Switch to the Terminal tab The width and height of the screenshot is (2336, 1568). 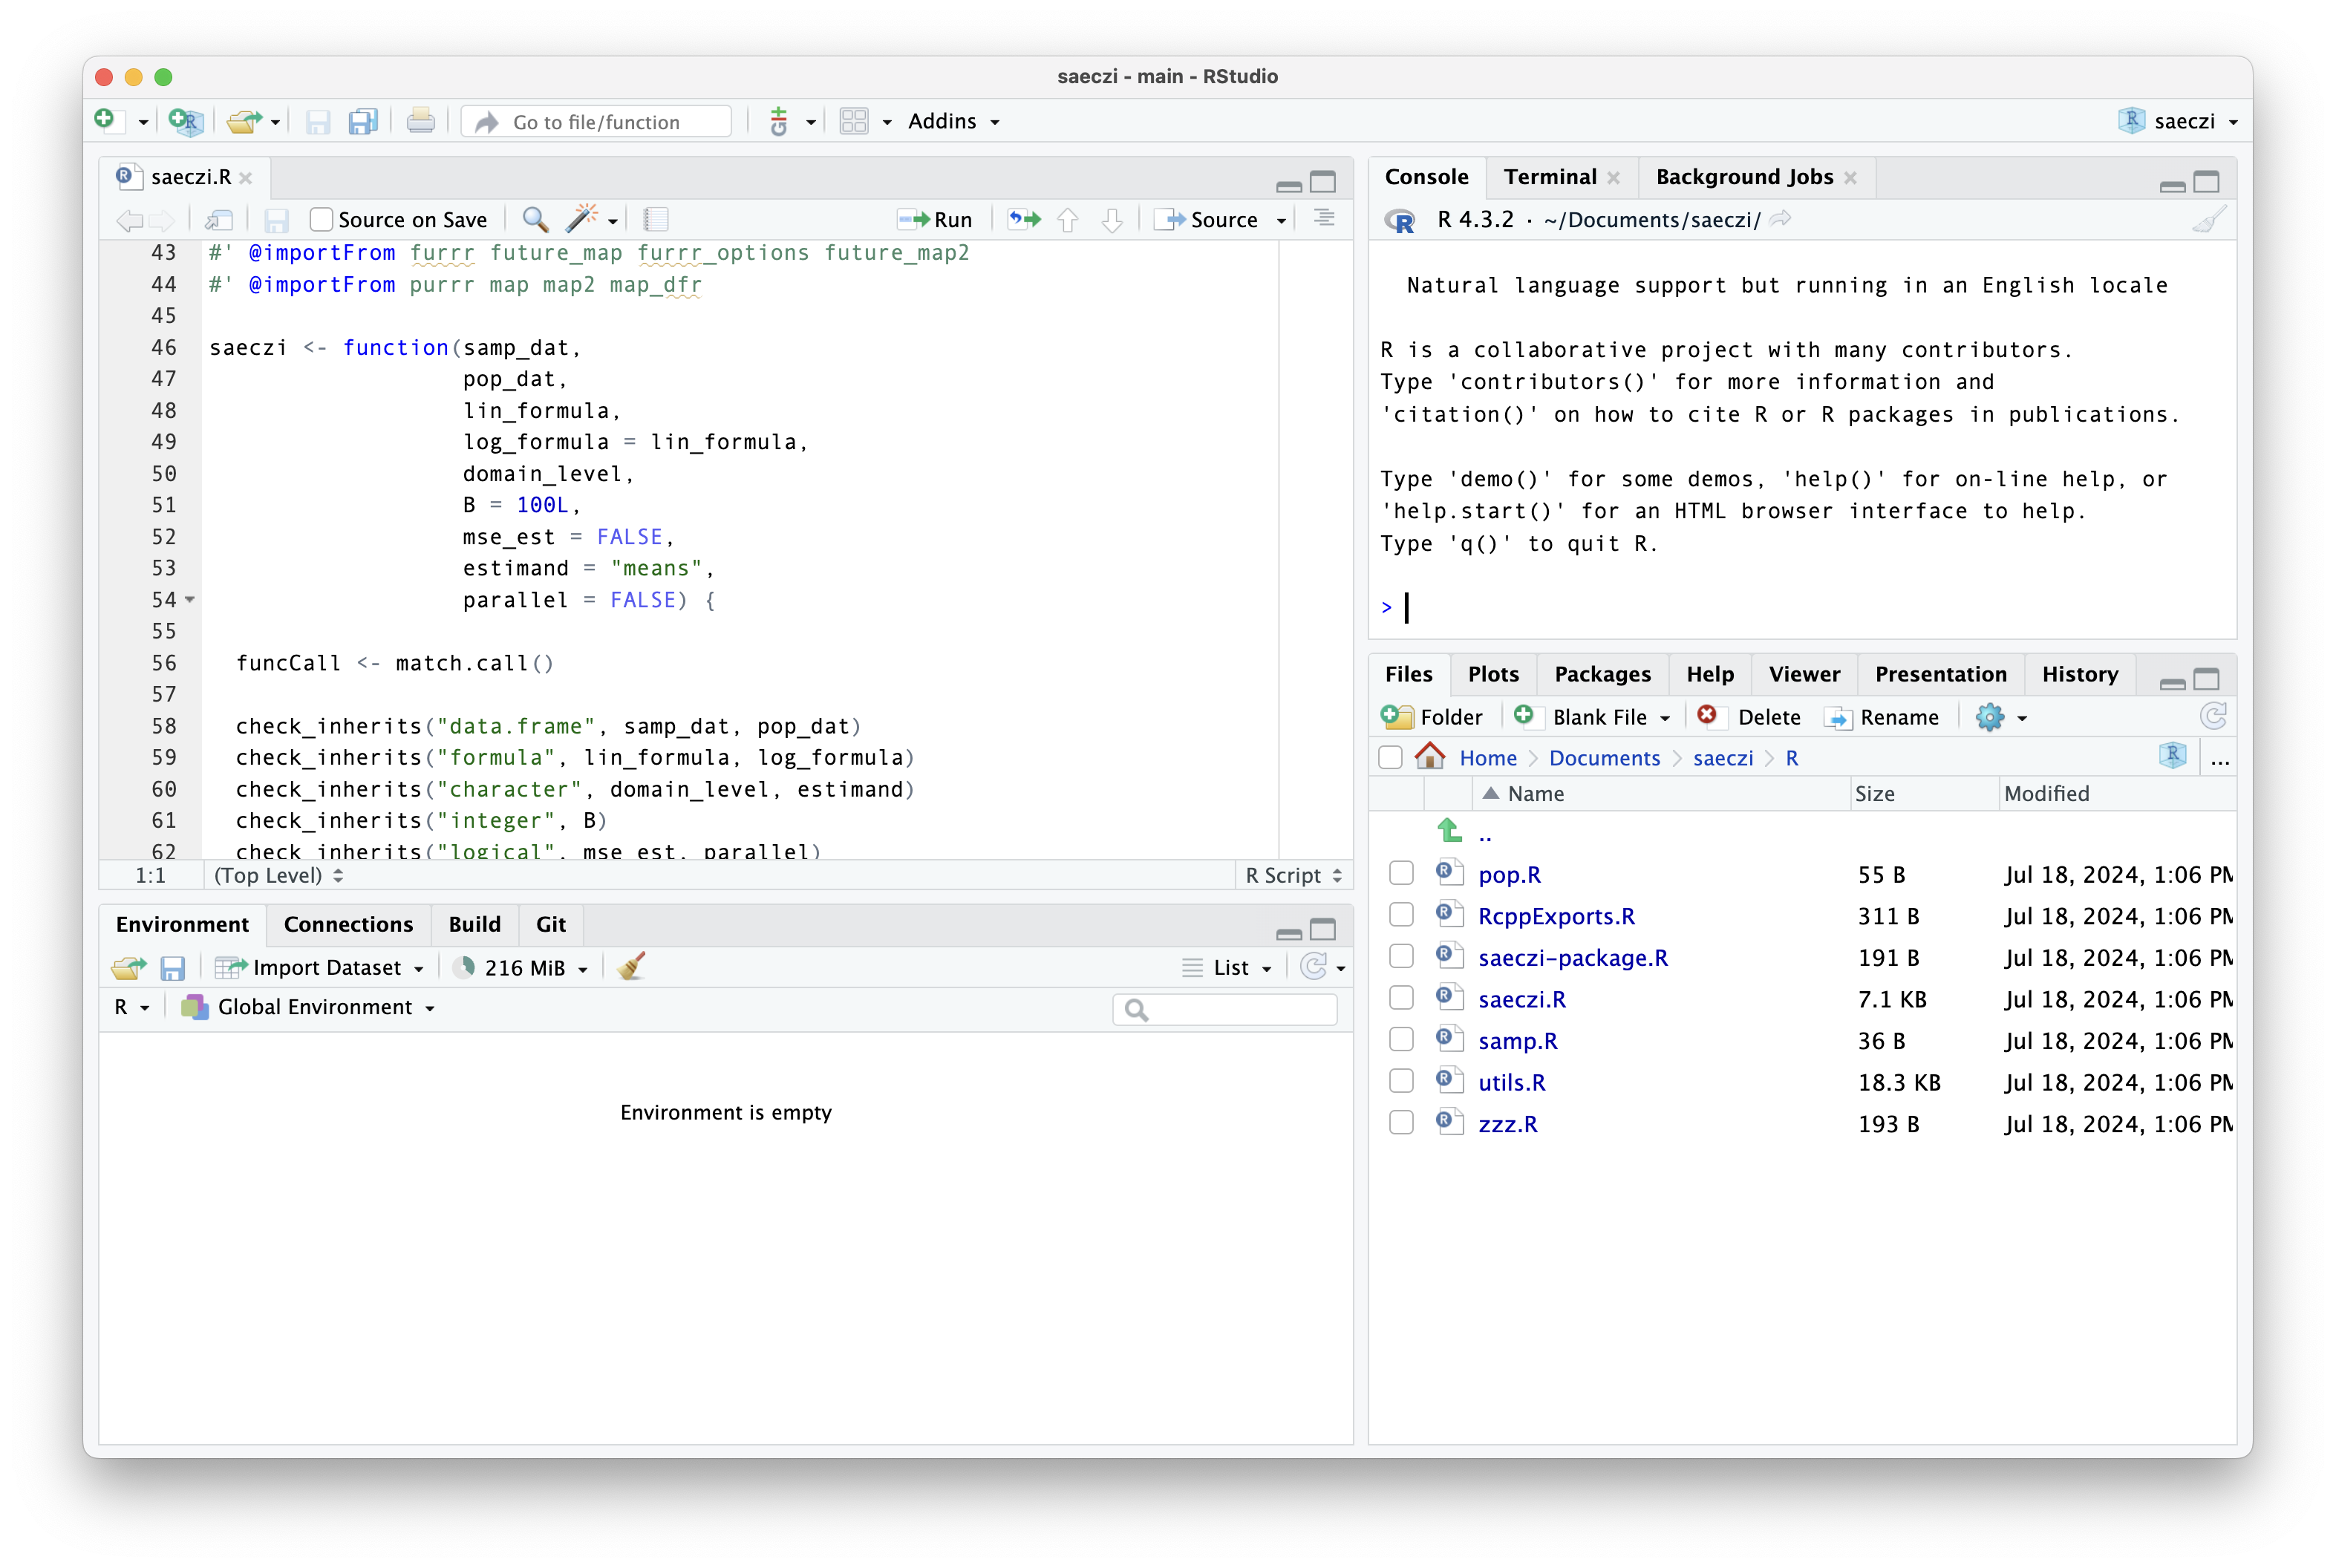pos(1549,177)
